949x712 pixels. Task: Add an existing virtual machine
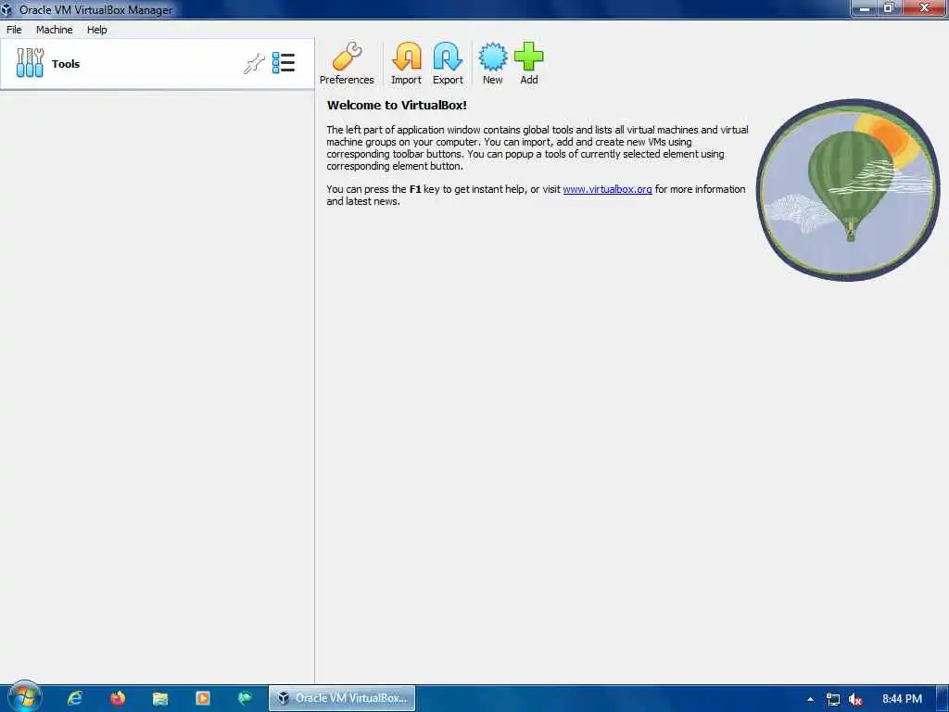[529, 64]
